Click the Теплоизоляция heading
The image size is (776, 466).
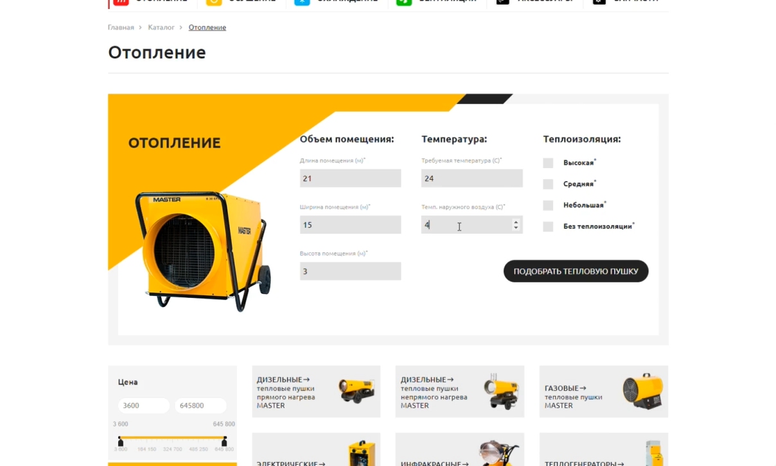click(x=582, y=139)
